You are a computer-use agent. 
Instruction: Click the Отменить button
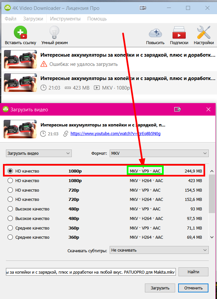[x=193, y=288]
